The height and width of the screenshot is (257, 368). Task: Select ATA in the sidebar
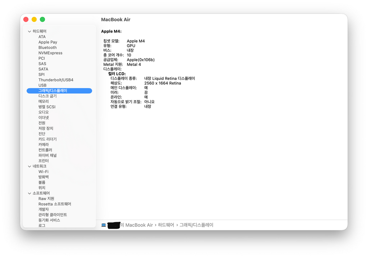(x=42, y=37)
